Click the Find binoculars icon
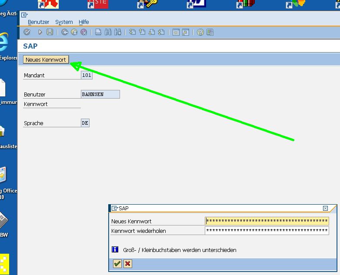The width and height of the screenshot is (340, 275). click(108, 32)
